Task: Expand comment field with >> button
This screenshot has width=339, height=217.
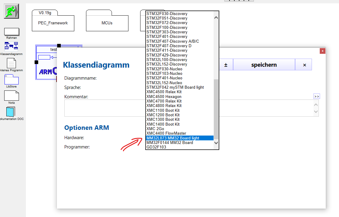Action: [316, 96]
